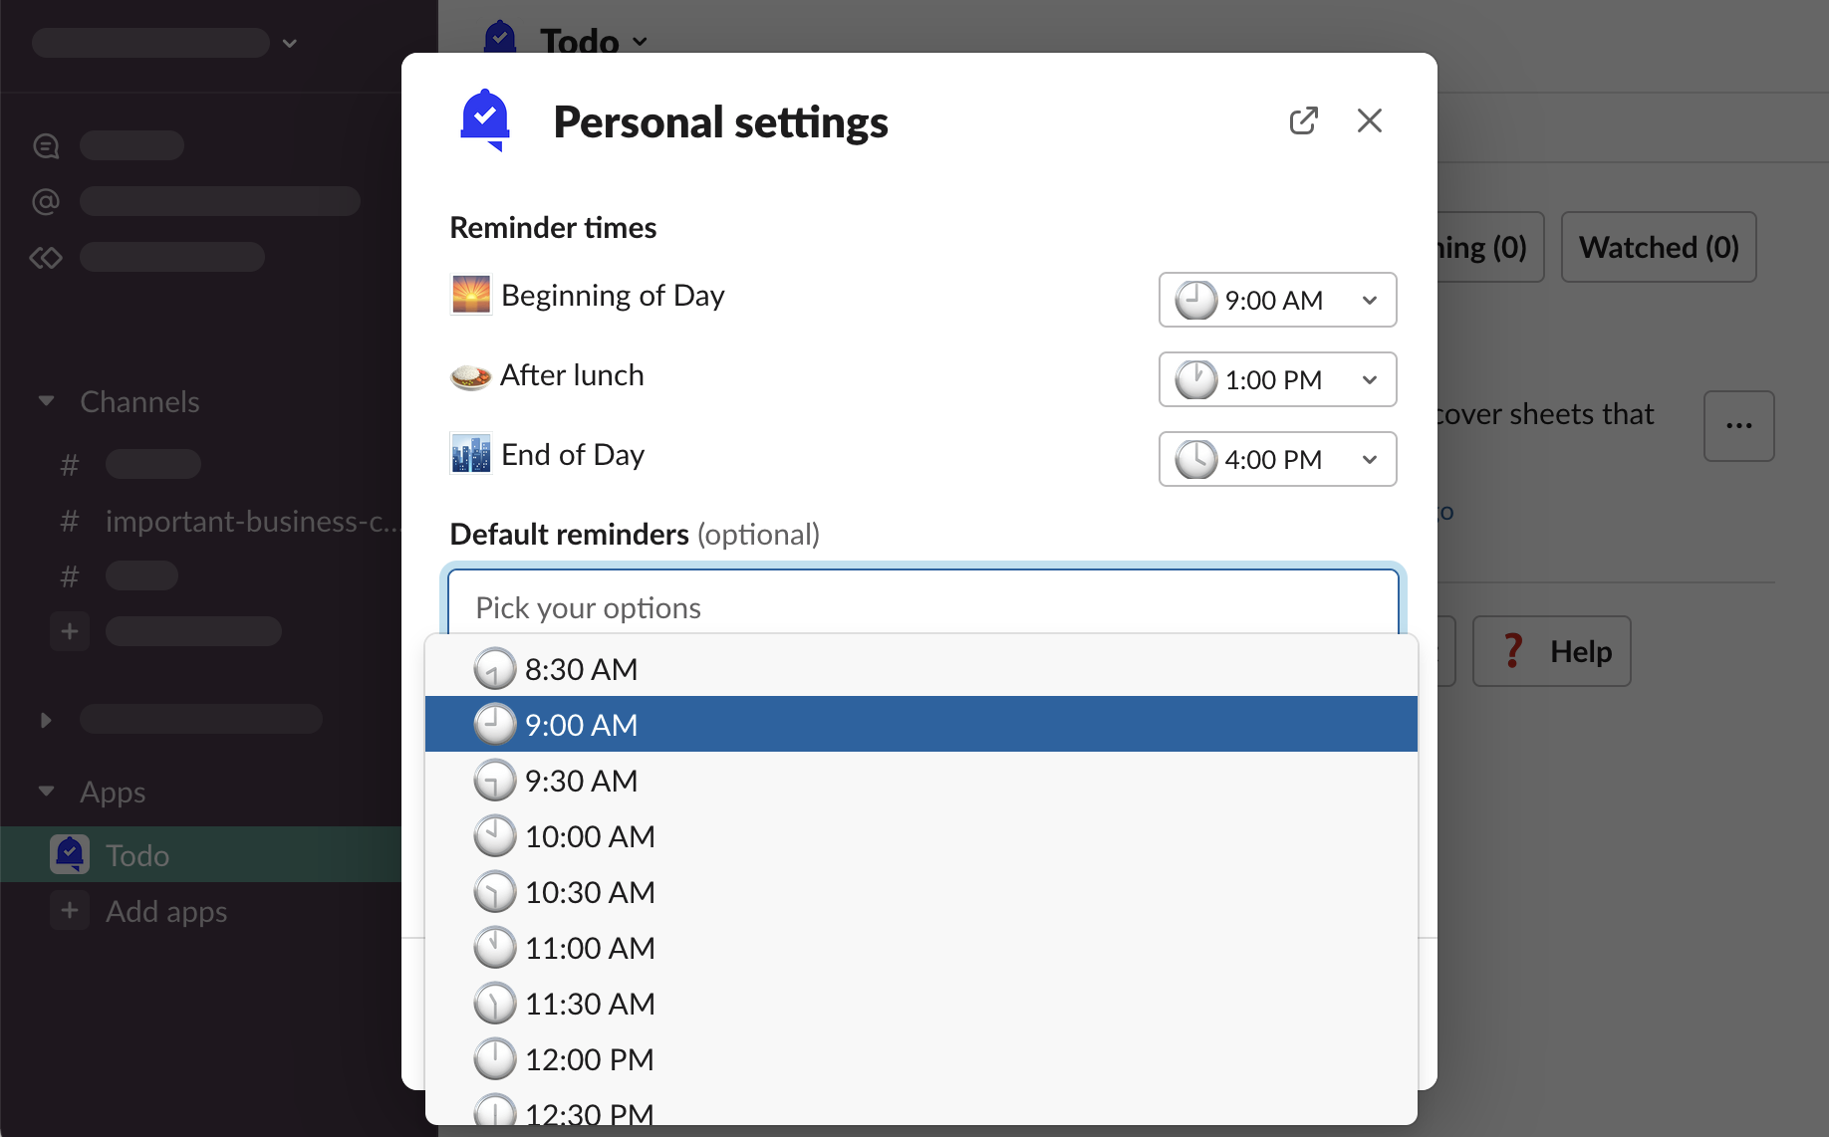Open Personal settings in new window icon

click(x=1303, y=121)
